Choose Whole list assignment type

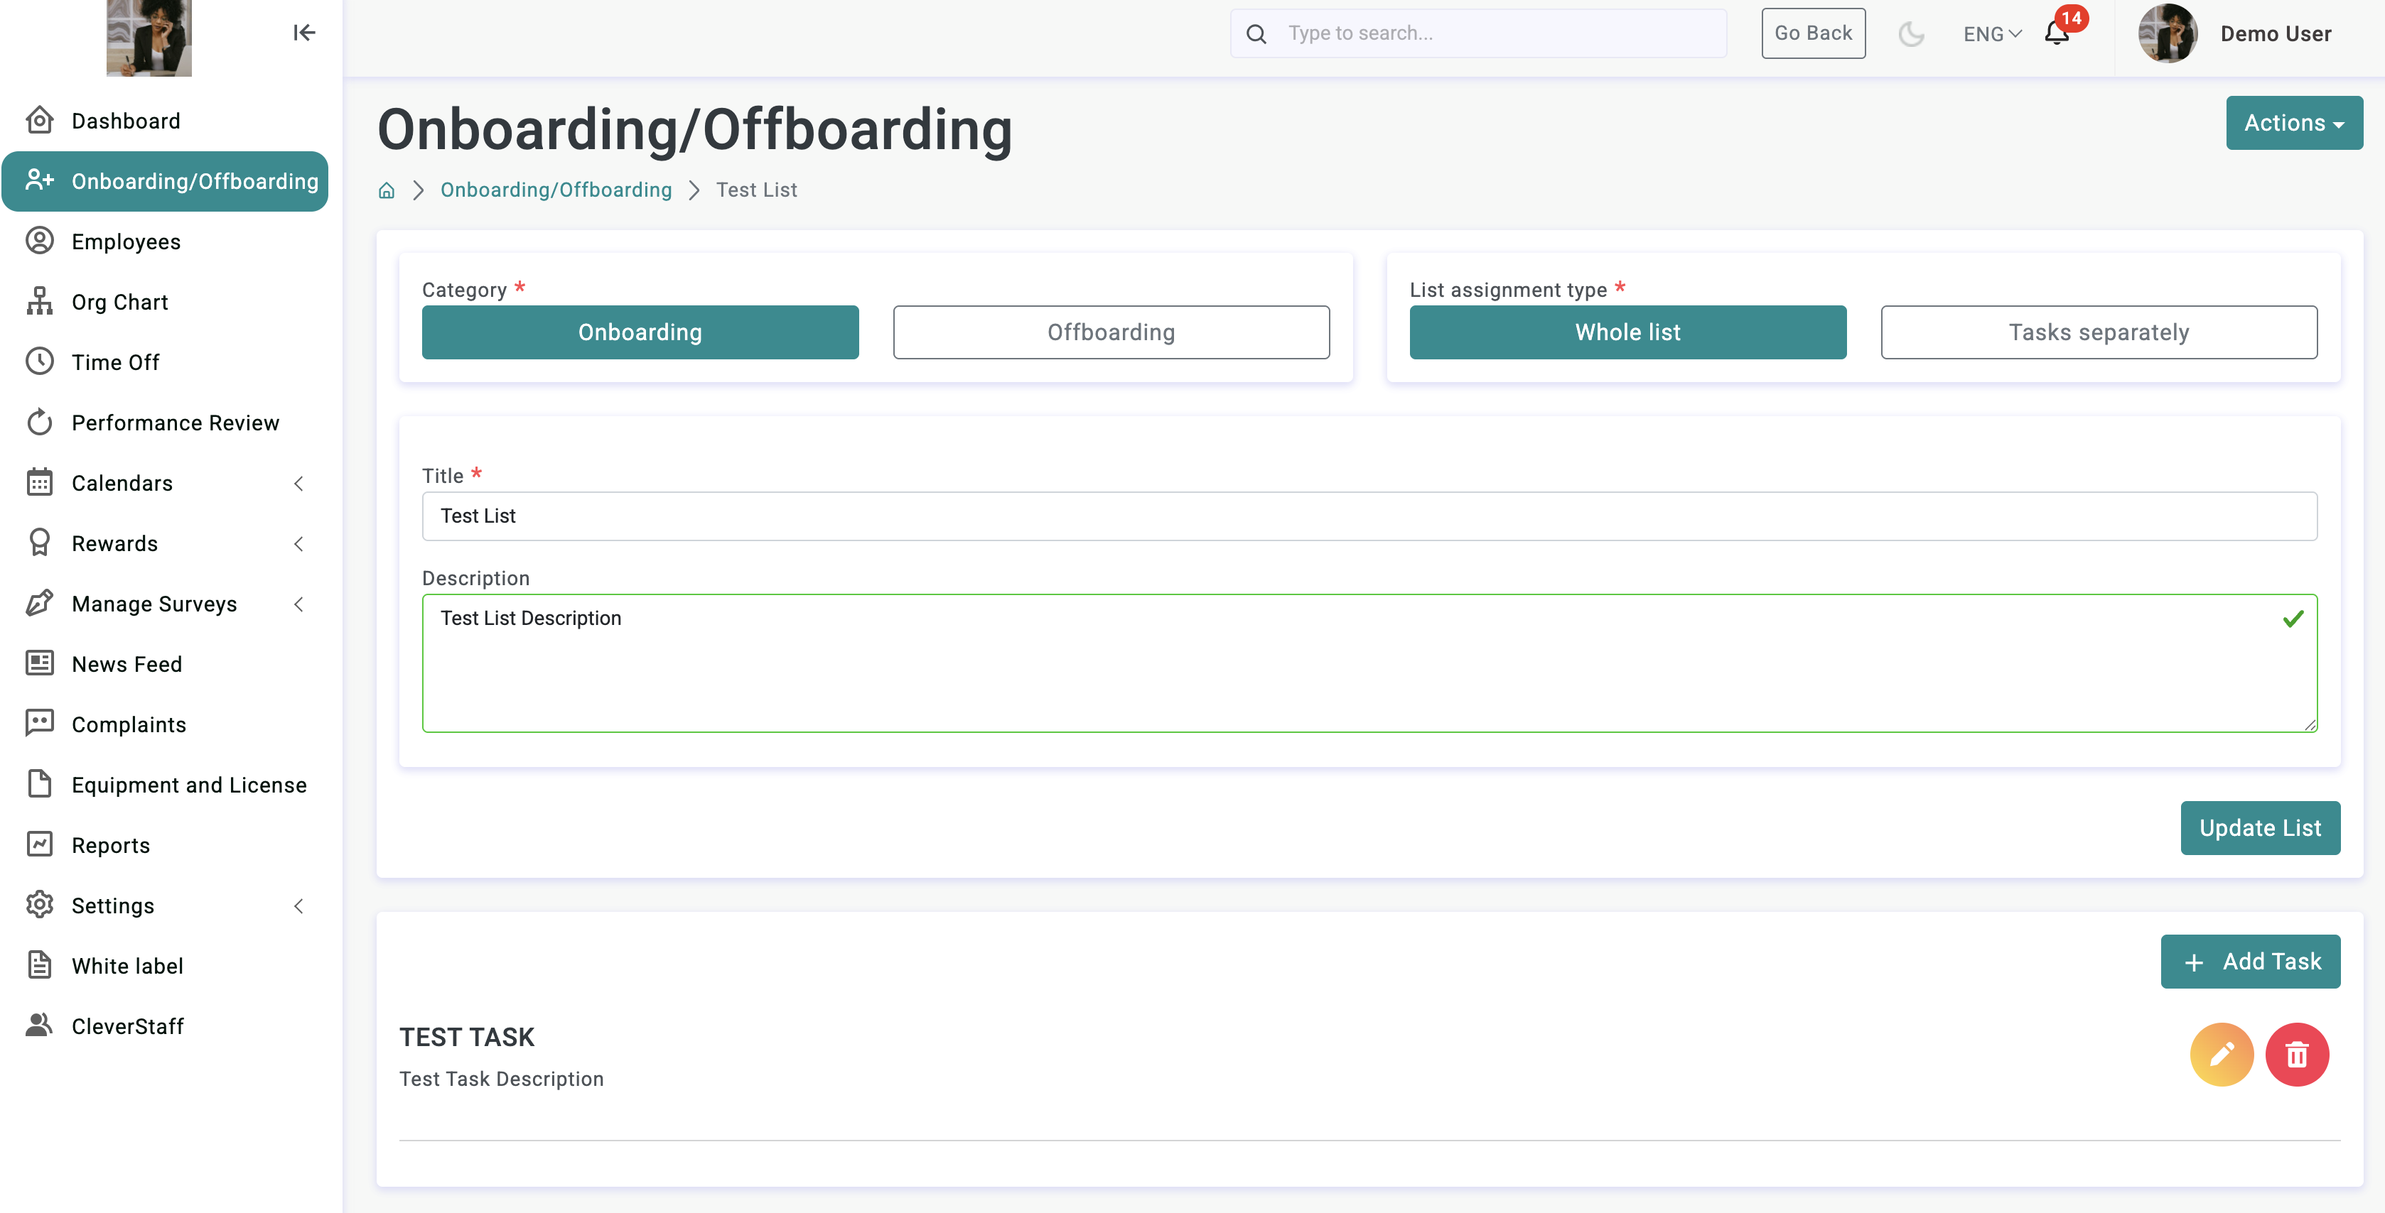pyautogui.click(x=1627, y=332)
